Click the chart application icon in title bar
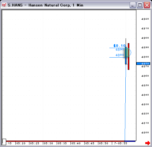152x147 pixels. 4,5
